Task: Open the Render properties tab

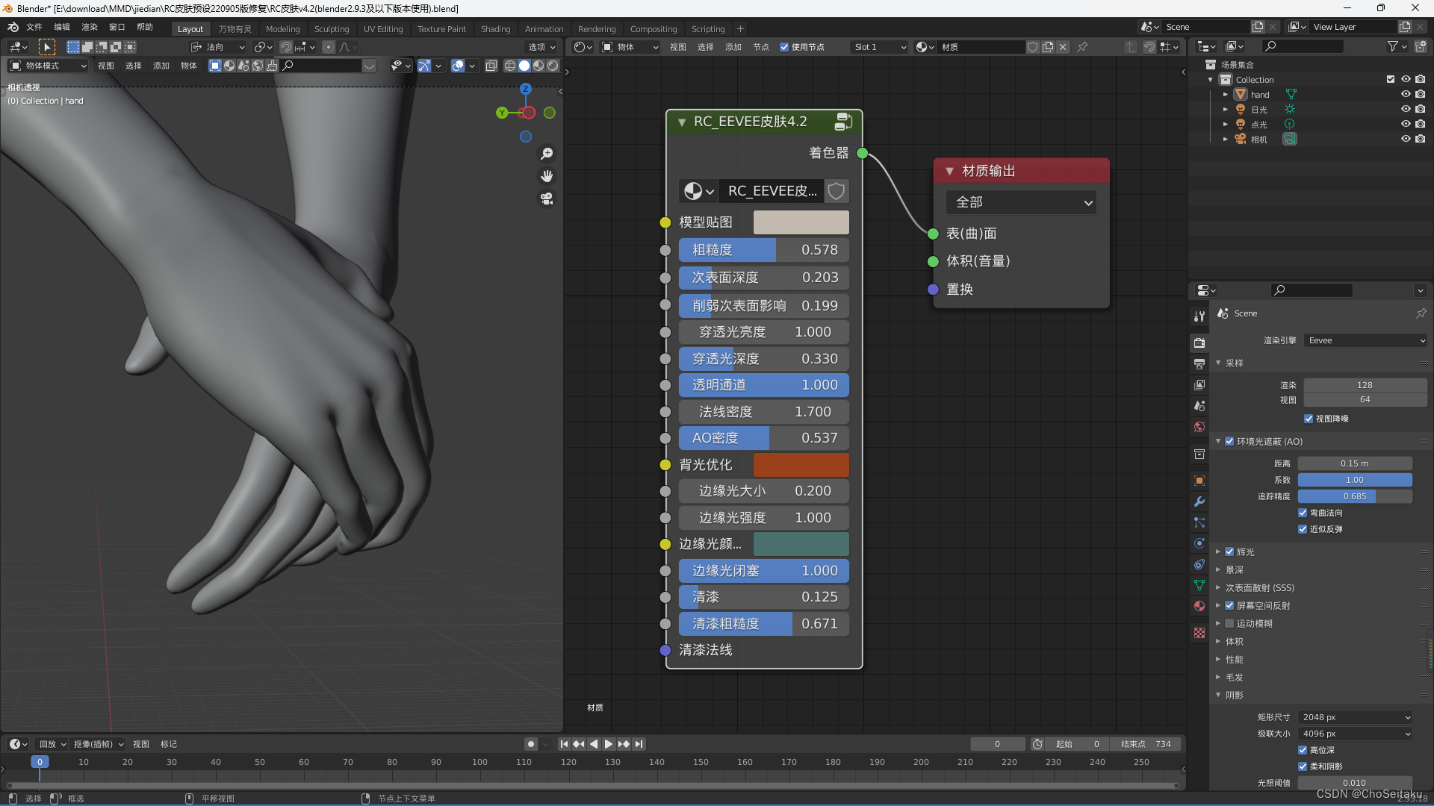Action: (1199, 343)
